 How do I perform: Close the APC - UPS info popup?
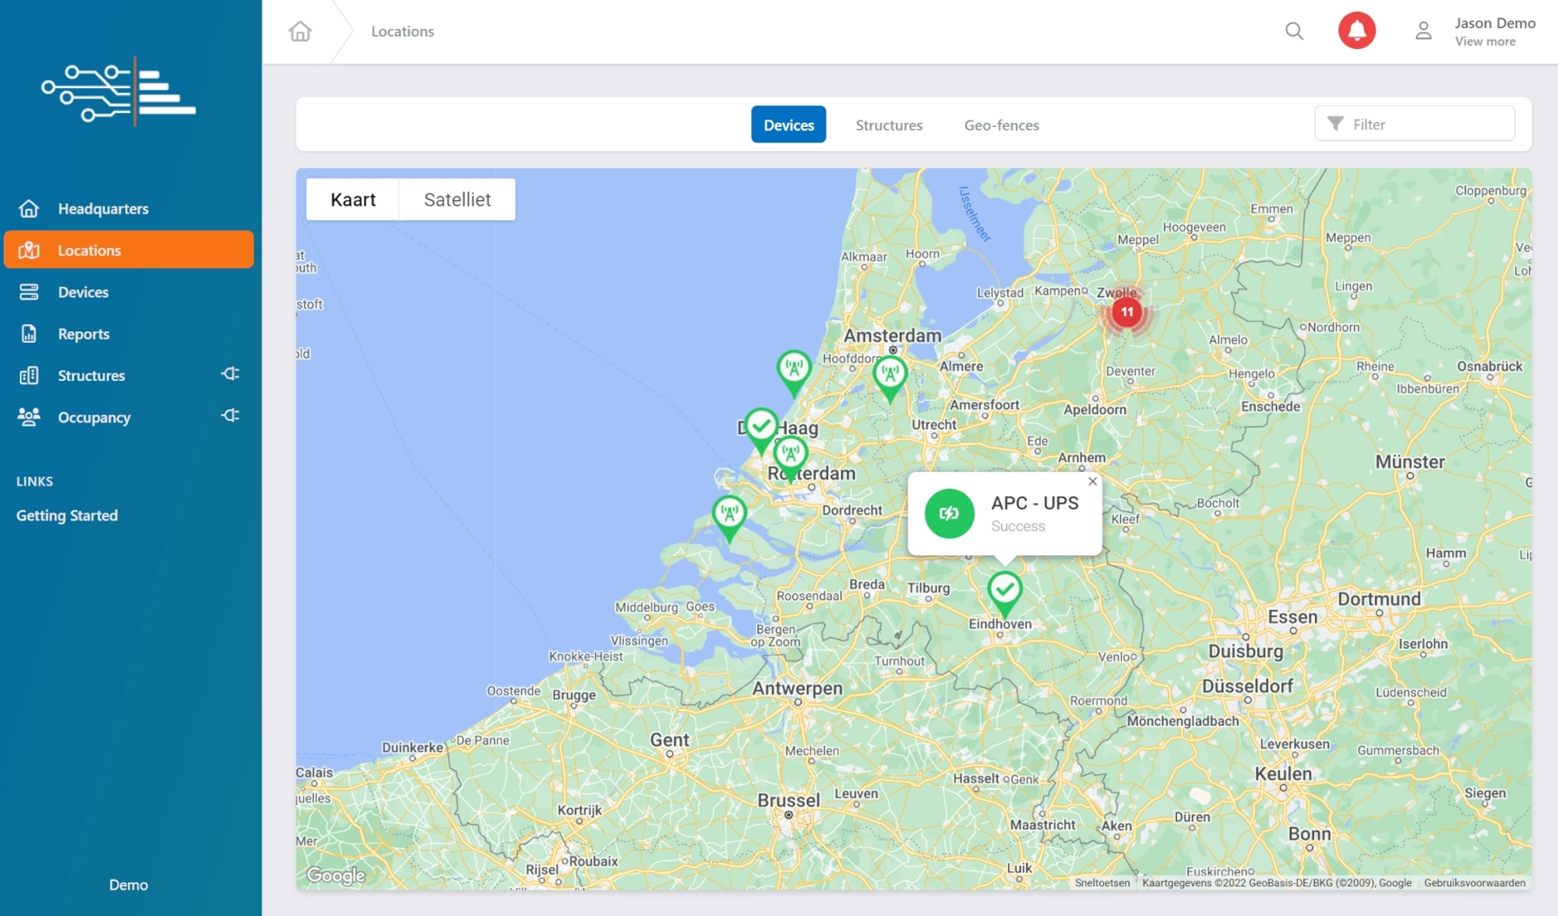coord(1092,481)
